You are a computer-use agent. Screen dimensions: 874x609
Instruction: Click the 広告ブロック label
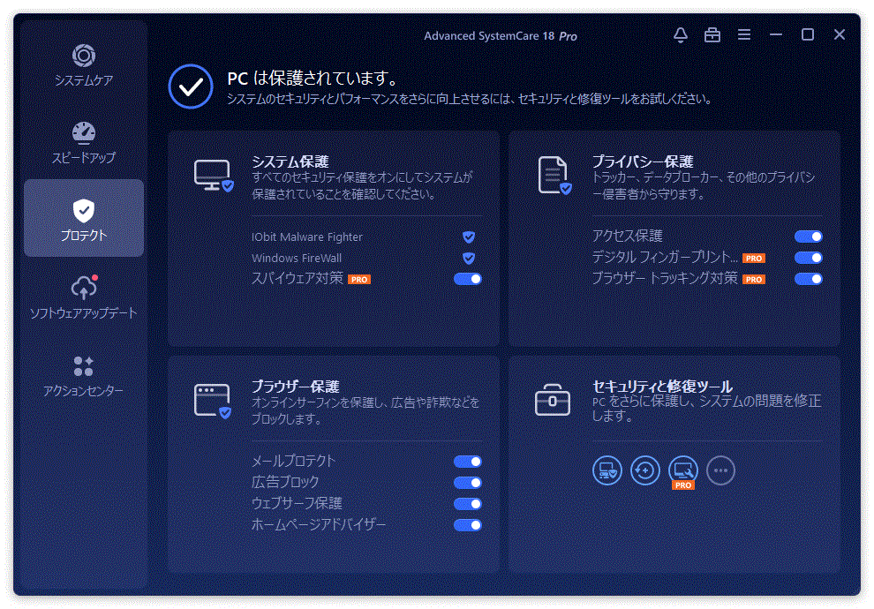(x=285, y=482)
